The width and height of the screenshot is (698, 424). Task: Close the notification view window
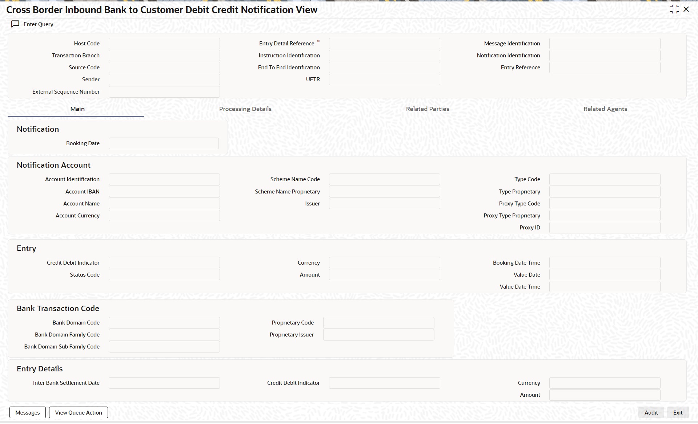click(x=686, y=9)
